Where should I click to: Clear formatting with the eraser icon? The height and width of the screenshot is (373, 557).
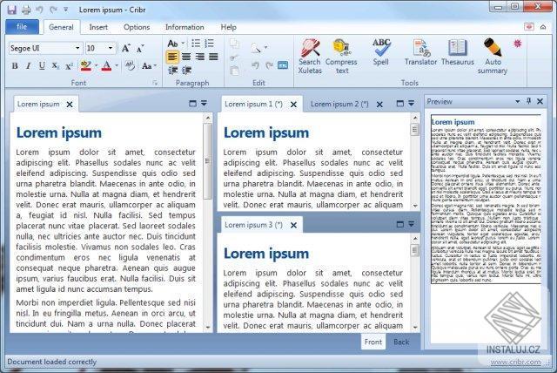[x=130, y=65]
